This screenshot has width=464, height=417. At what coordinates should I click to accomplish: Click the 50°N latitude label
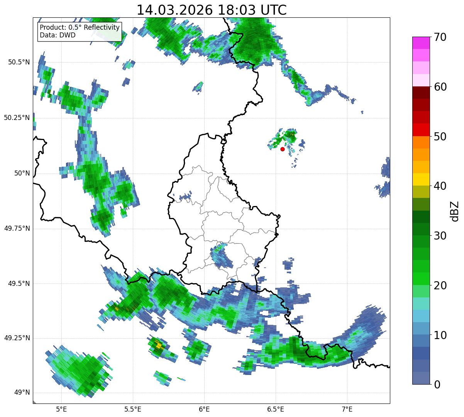[x=22, y=173]
